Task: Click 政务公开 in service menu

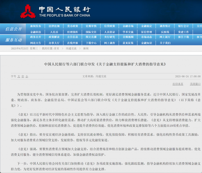Action: click(36, 37)
